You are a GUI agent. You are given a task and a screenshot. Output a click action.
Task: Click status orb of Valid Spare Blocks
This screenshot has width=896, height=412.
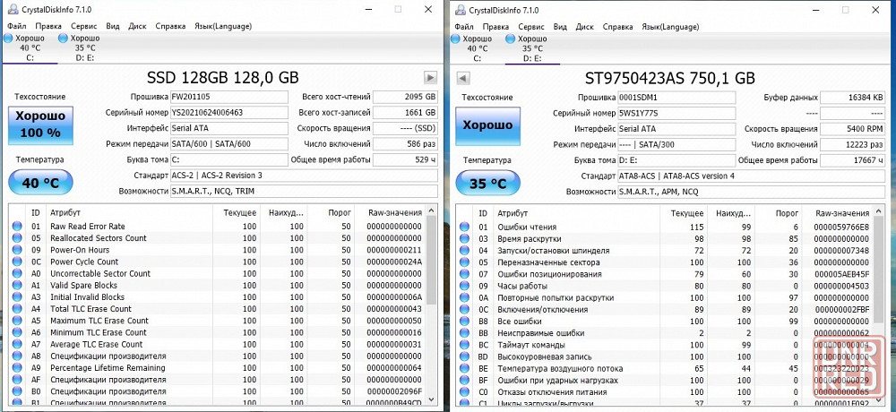tap(17, 285)
